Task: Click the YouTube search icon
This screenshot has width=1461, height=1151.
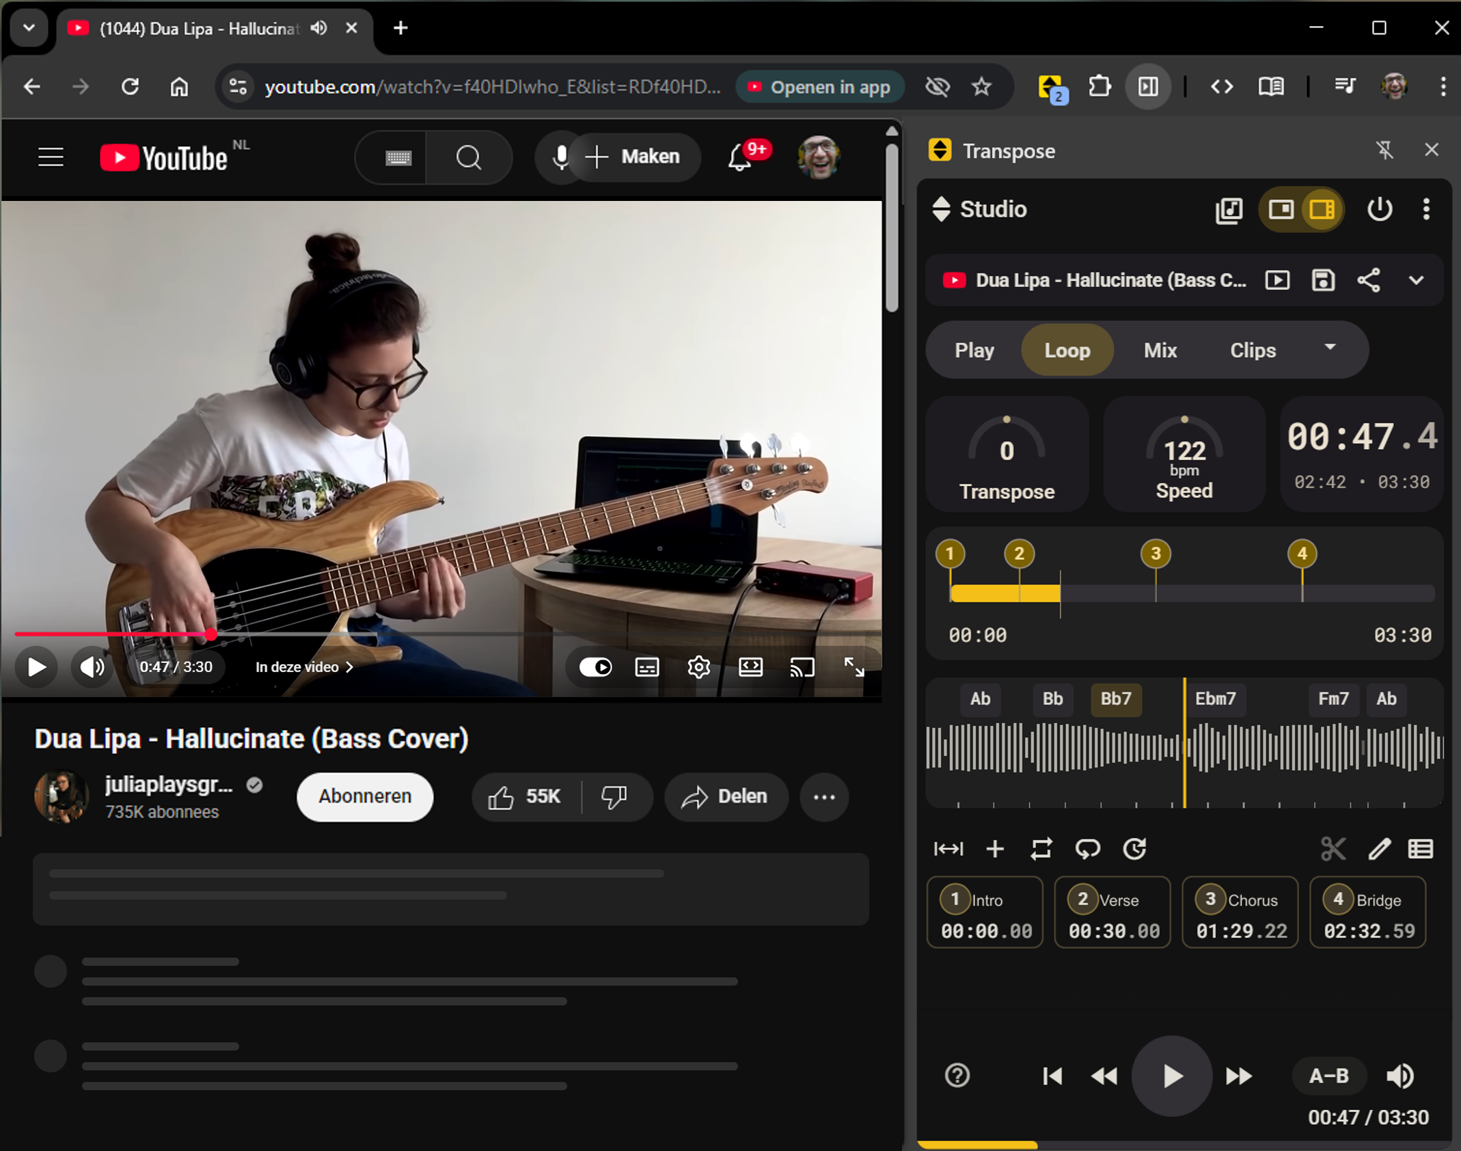Action: pos(469,158)
